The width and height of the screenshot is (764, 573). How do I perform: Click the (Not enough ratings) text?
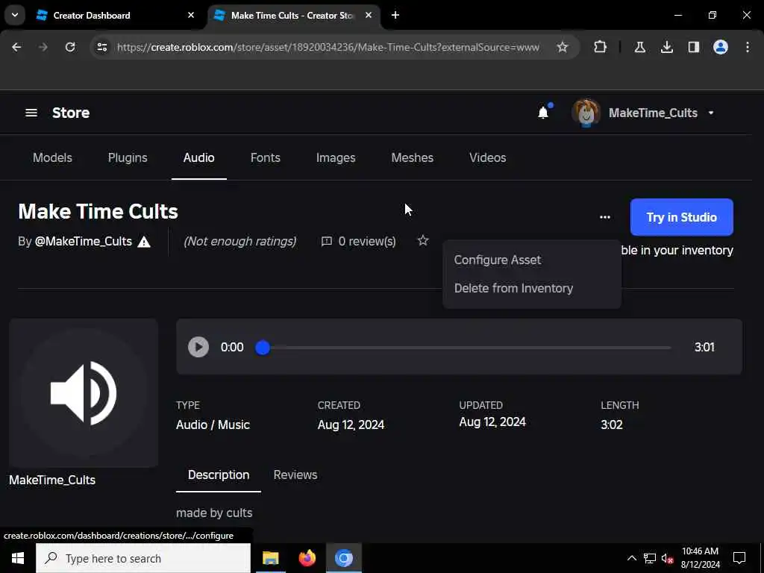tap(239, 241)
